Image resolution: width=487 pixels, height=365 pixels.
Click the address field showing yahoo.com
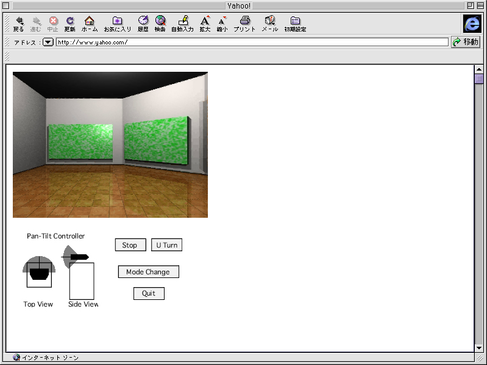click(x=252, y=42)
